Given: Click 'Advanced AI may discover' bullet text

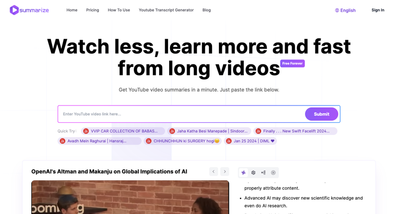Looking at the screenshot, I should click(303, 202).
